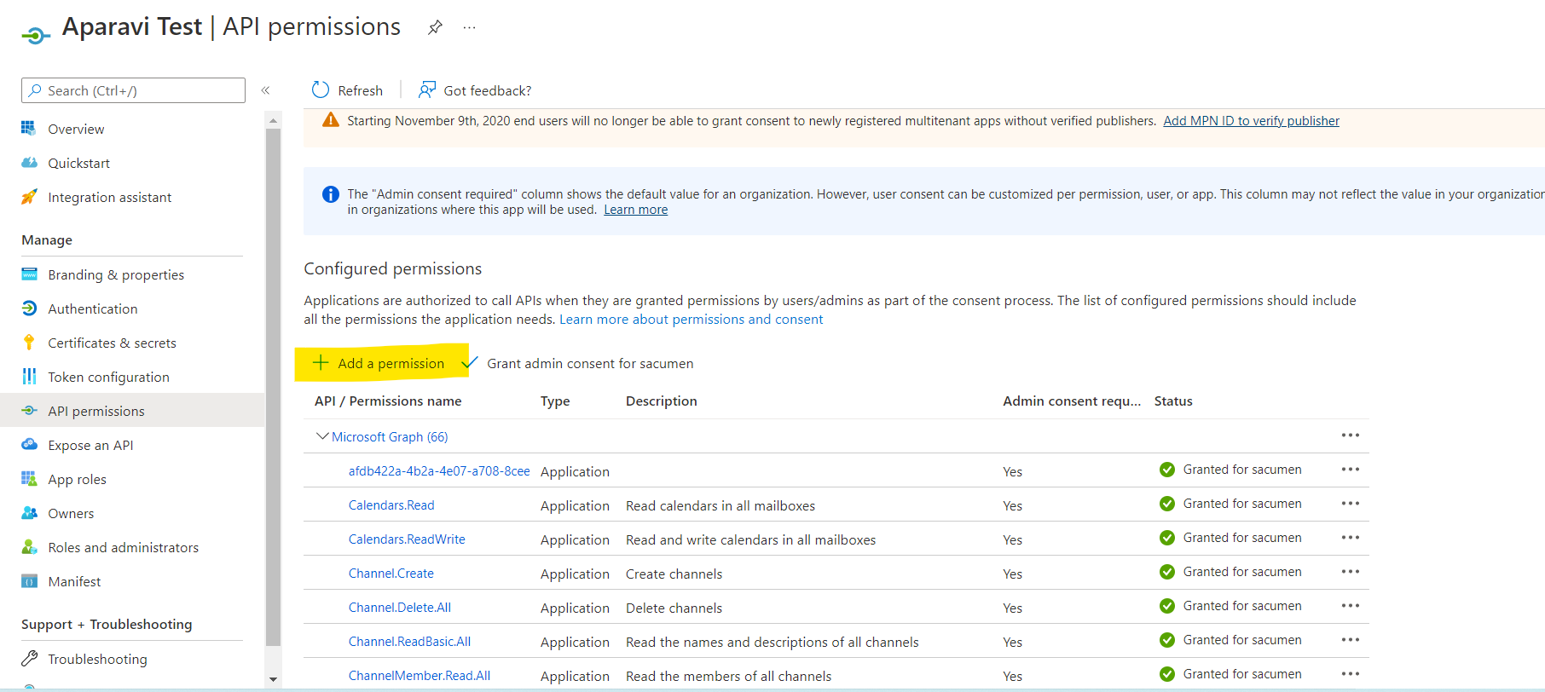
Task: Click the App roles icon
Action: point(29,478)
